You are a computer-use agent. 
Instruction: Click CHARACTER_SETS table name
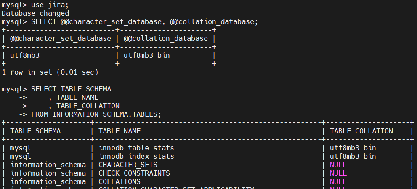pos(128,165)
